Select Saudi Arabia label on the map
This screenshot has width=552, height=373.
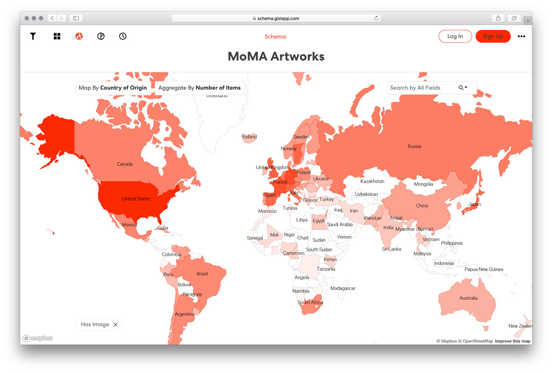coord(339,225)
